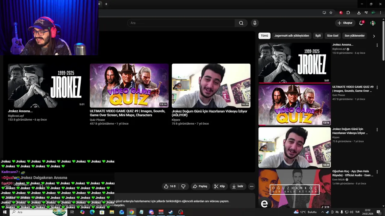Expand hidden system tray icons
Viewport: 385px width, 216px height.
tap(322, 212)
